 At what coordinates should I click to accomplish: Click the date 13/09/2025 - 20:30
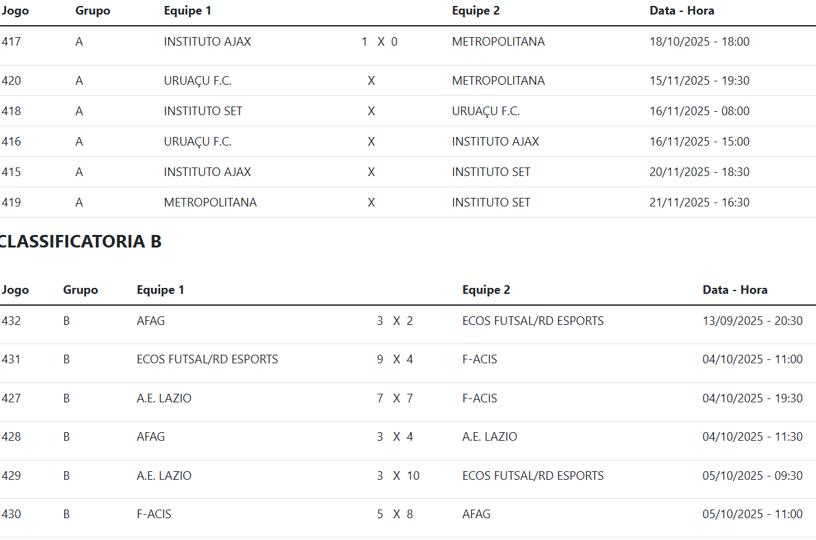752,321
